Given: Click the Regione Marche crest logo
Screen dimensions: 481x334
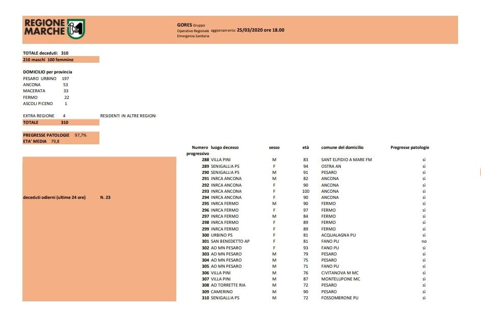Looking at the screenshot, I should [x=76, y=29].
